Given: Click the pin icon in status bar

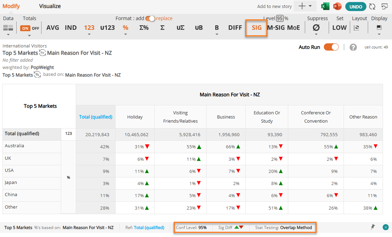Looking at the screenshot, I should pyautogui.click(x=373, y=227).
